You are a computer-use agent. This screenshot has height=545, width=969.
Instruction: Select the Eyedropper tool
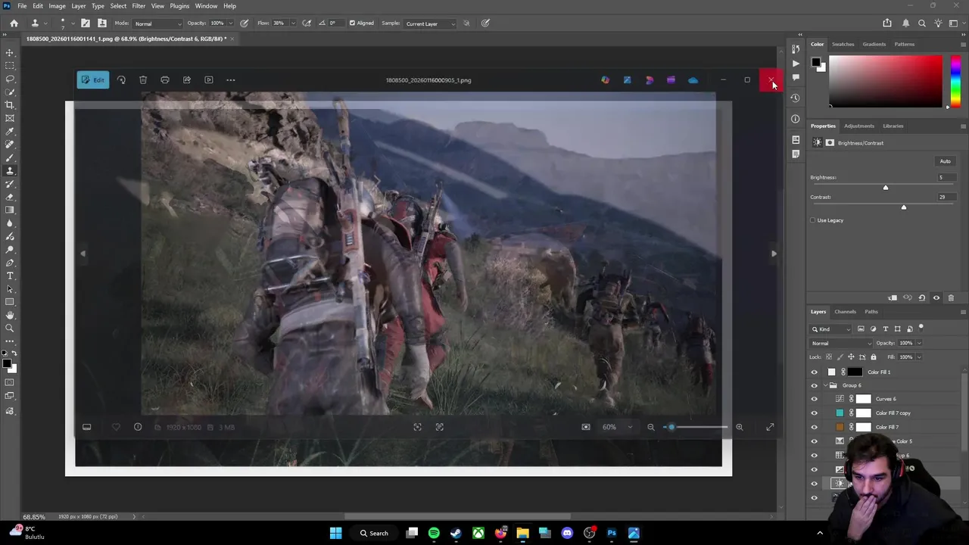click(10, 131)
